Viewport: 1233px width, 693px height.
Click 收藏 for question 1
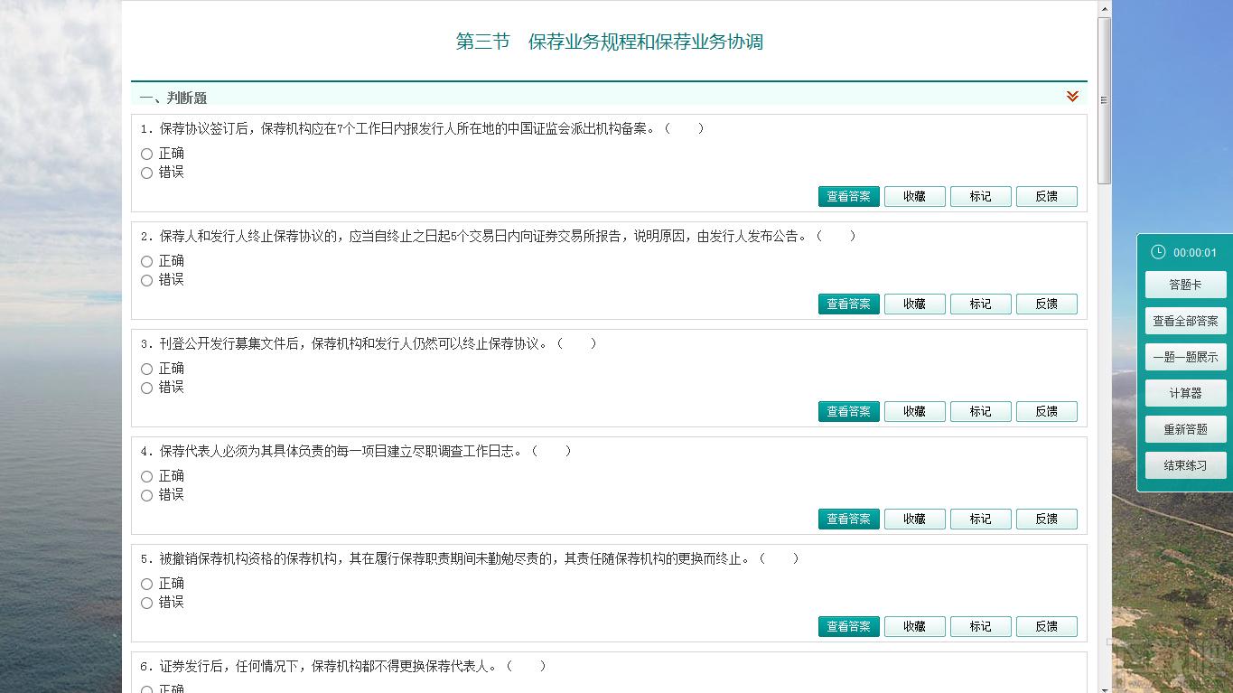pos(915,196)
